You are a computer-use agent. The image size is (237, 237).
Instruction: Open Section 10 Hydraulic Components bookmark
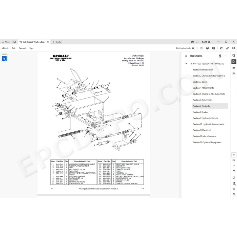coord(209,124)
